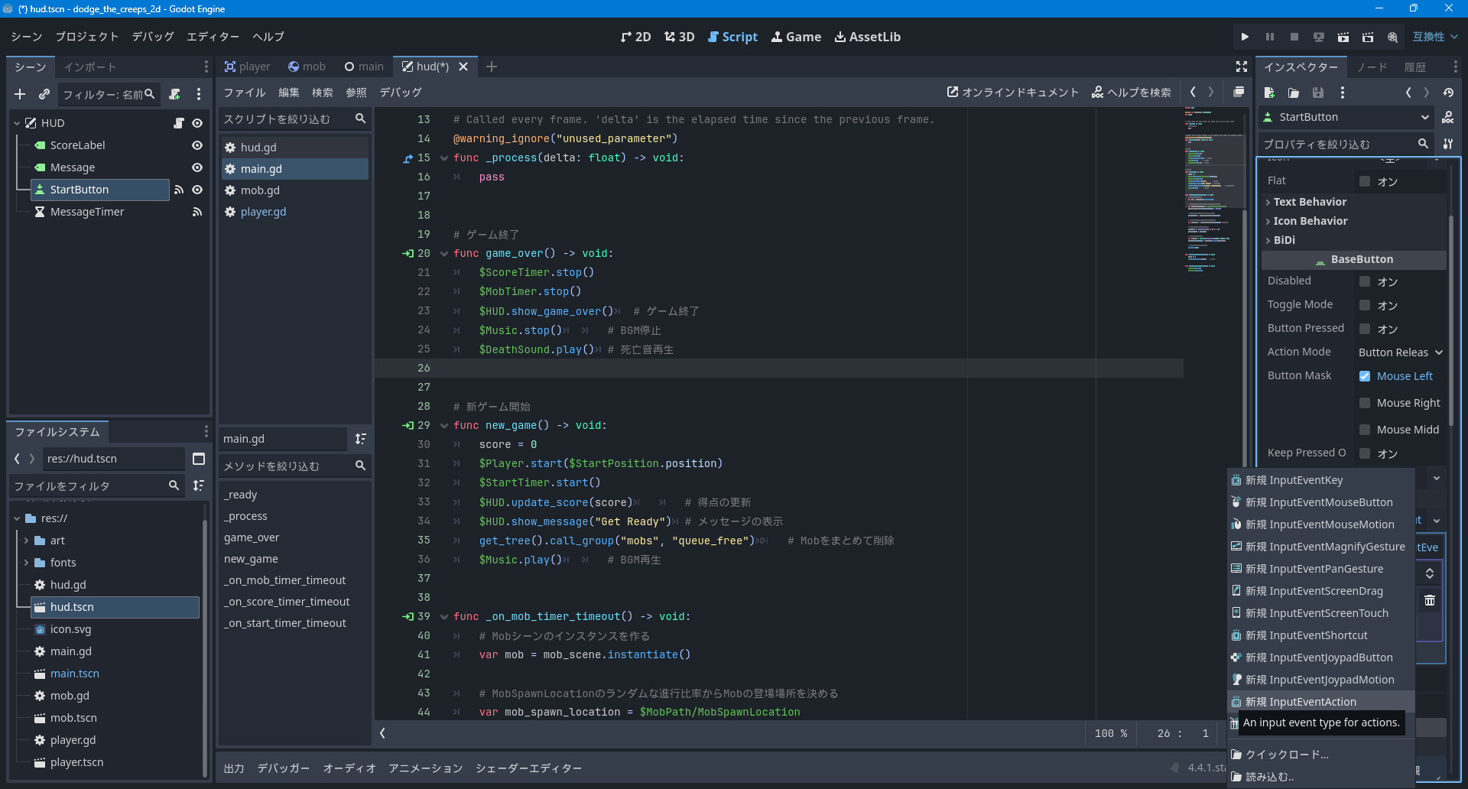This screenshot has height=789, width=1468.
Task: Add a new child node plus icon
Action: [x=20, y=94]
